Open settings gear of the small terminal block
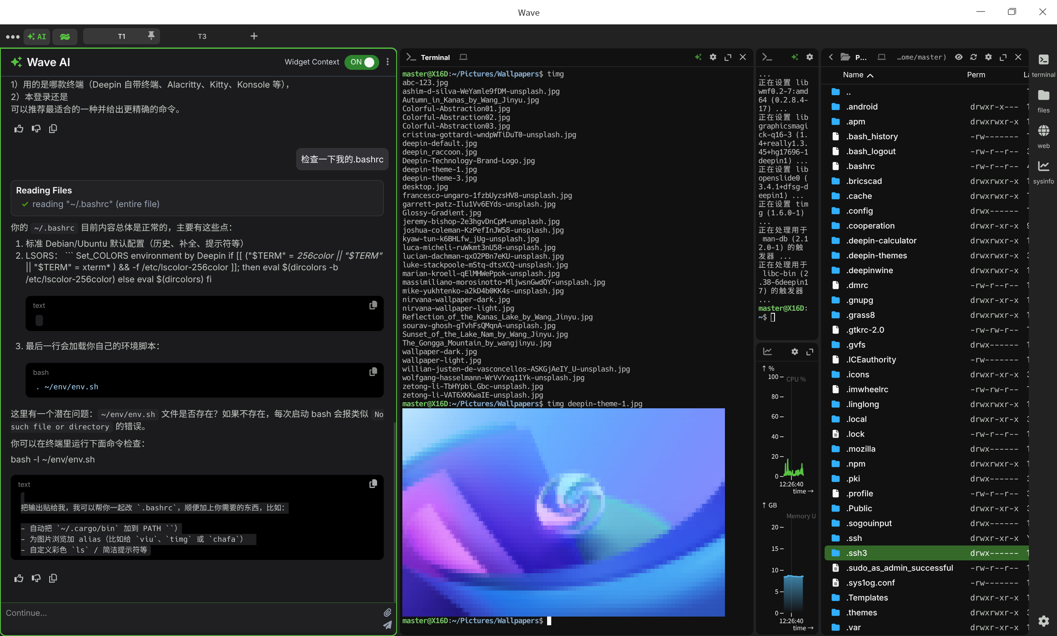Viewport: 1057px width, 636px height. [x=809, y=57]
